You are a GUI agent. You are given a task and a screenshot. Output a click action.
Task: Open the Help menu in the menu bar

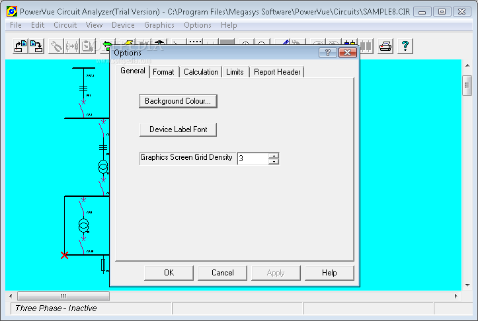pos(229,25)
